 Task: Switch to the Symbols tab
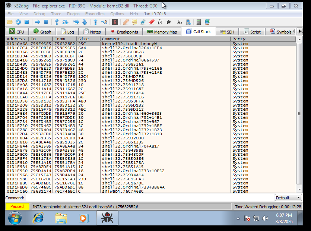click(280, 32)
